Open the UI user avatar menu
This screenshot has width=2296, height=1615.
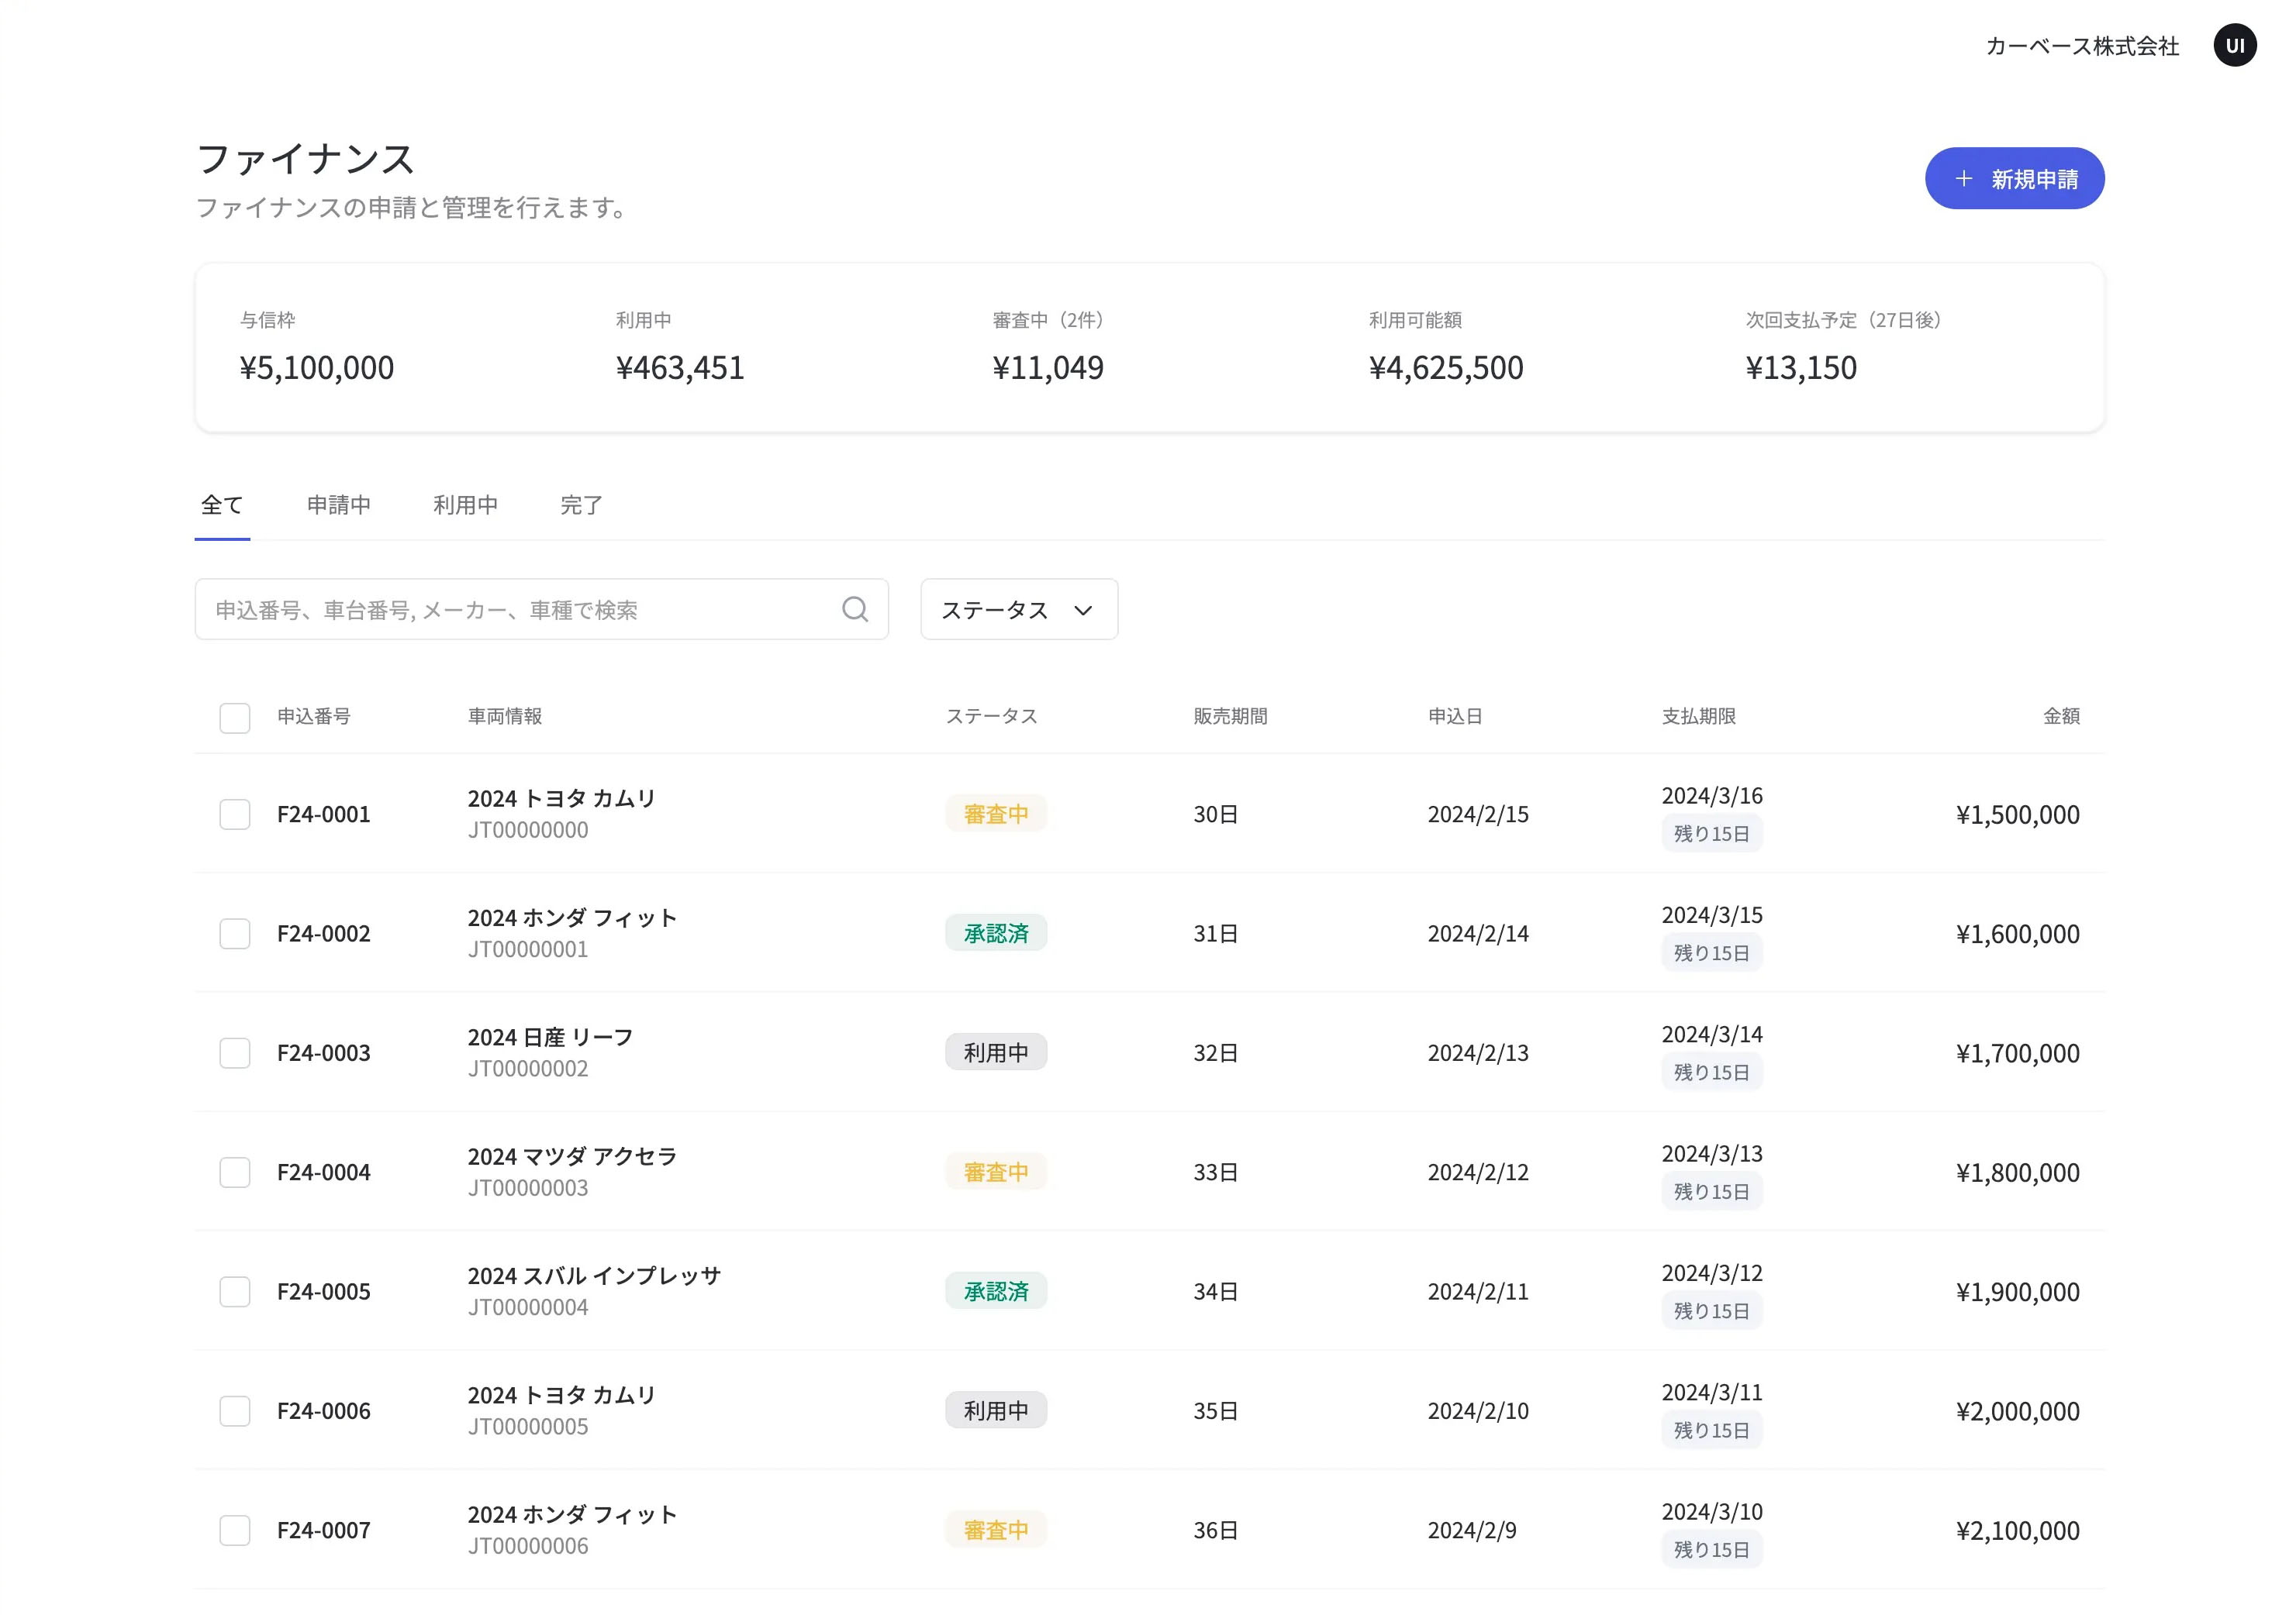pos(2236,44)
